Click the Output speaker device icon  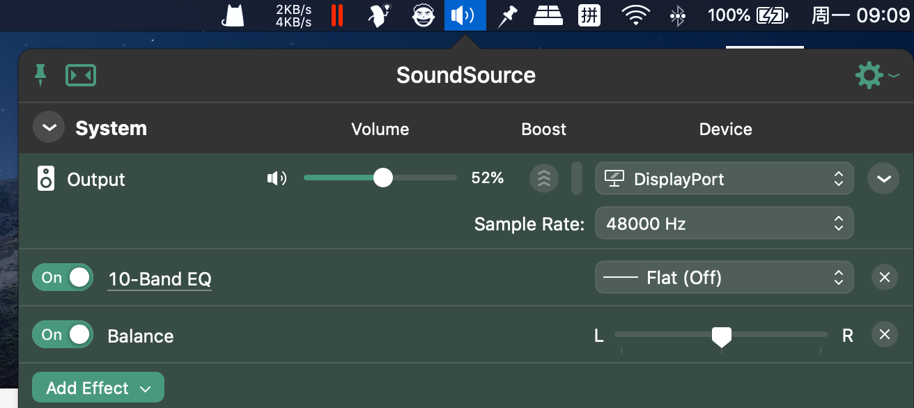coord(46,179)
